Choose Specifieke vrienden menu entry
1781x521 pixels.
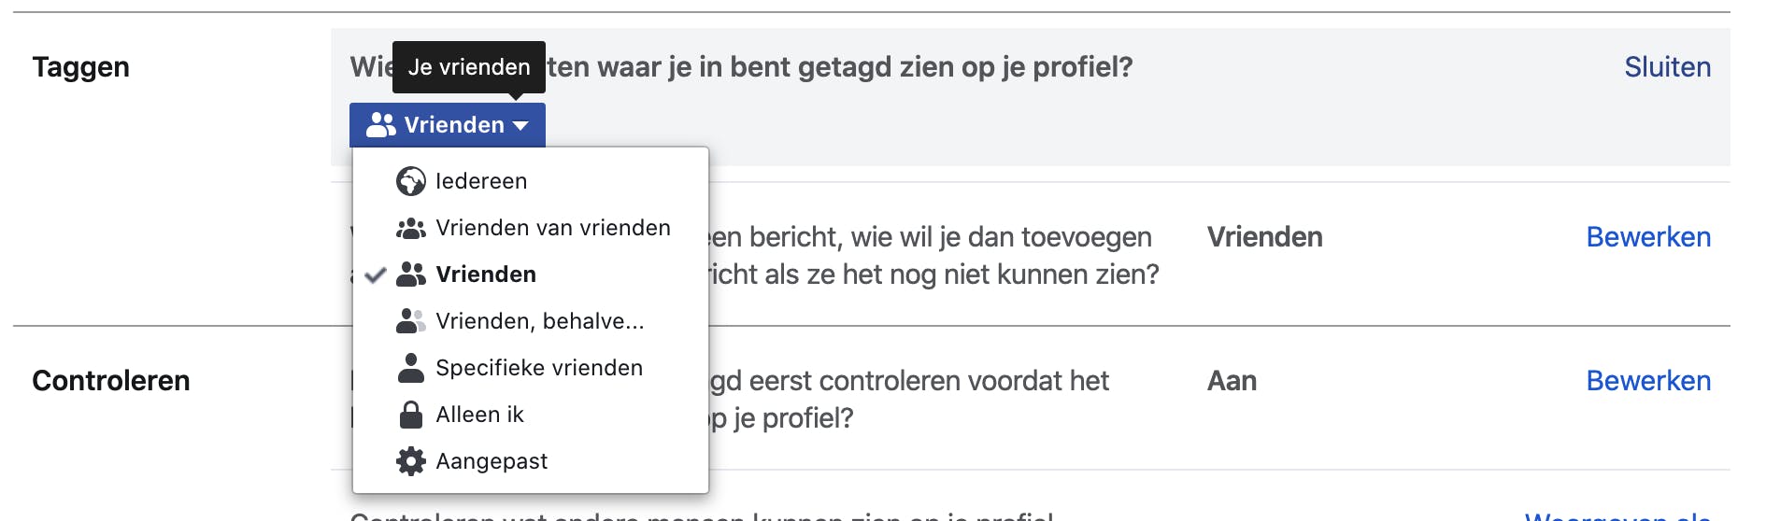pyautogui.click(x=539, y=368)
